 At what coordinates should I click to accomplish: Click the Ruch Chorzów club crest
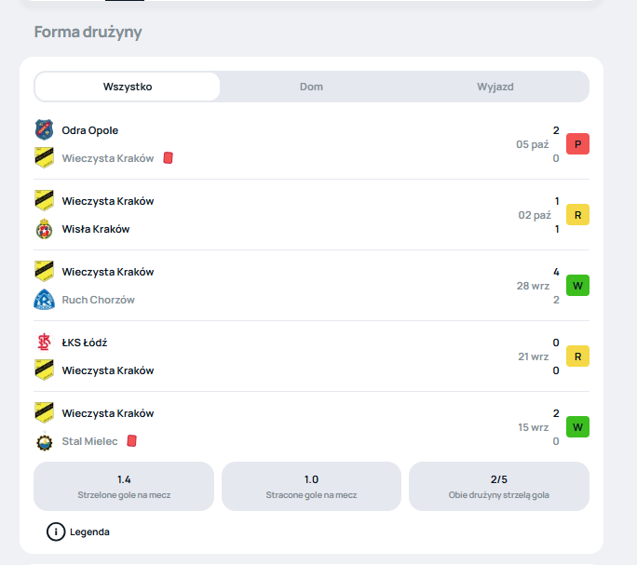click(x=44, y=300)
